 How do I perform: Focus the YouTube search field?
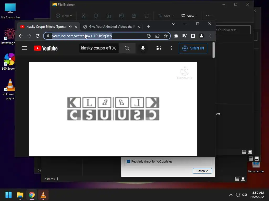[x=96, y=48]
